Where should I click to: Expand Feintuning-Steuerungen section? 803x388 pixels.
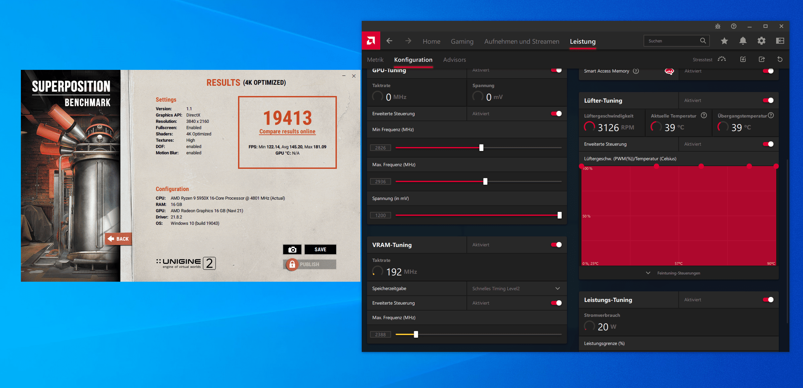[x=678, y=273]
